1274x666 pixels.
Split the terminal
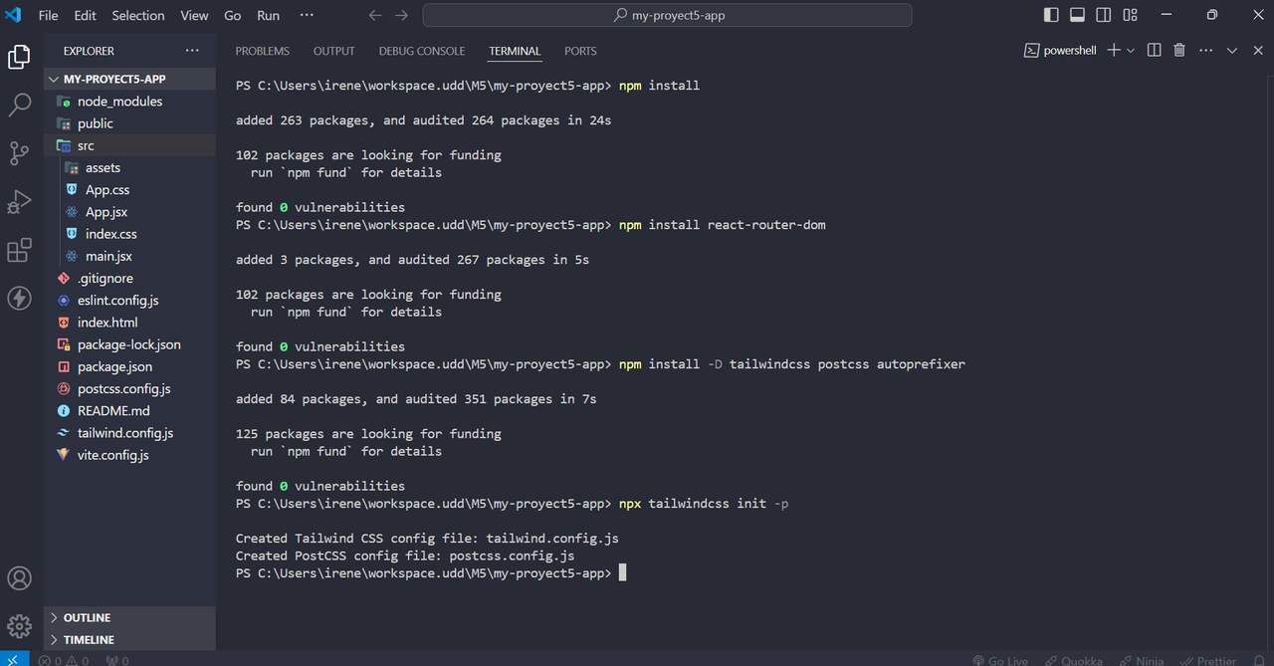[x=1154, y=50]
